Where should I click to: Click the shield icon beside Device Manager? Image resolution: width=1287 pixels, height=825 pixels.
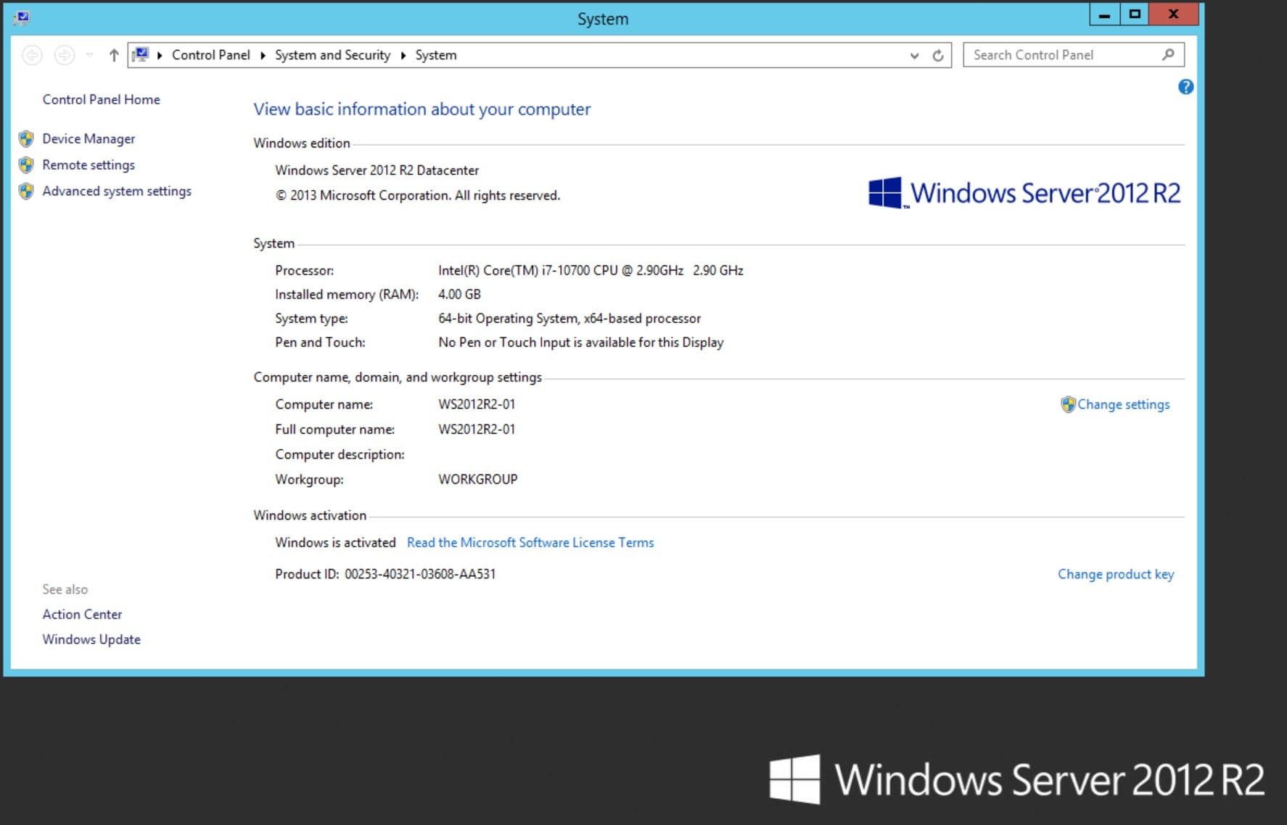pos(26,139)
